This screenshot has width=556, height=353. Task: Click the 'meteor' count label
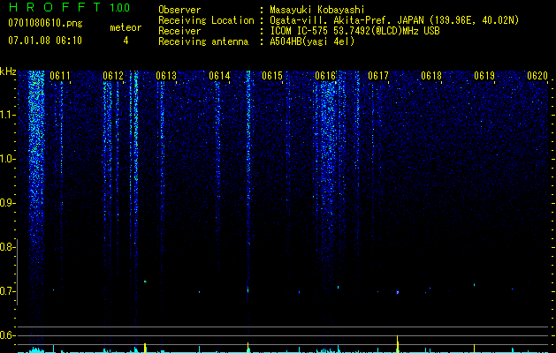pyautogui.click(x=126, y=27)
